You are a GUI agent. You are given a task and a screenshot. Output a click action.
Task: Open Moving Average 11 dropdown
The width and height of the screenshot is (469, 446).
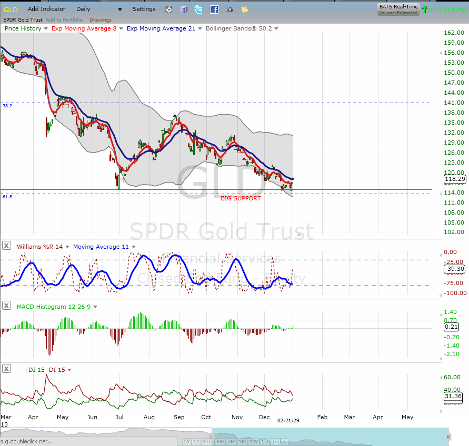pos(134,247)
